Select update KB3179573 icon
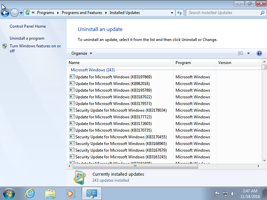Viewport: 267px width, 200px height. (x=72, y=103)
